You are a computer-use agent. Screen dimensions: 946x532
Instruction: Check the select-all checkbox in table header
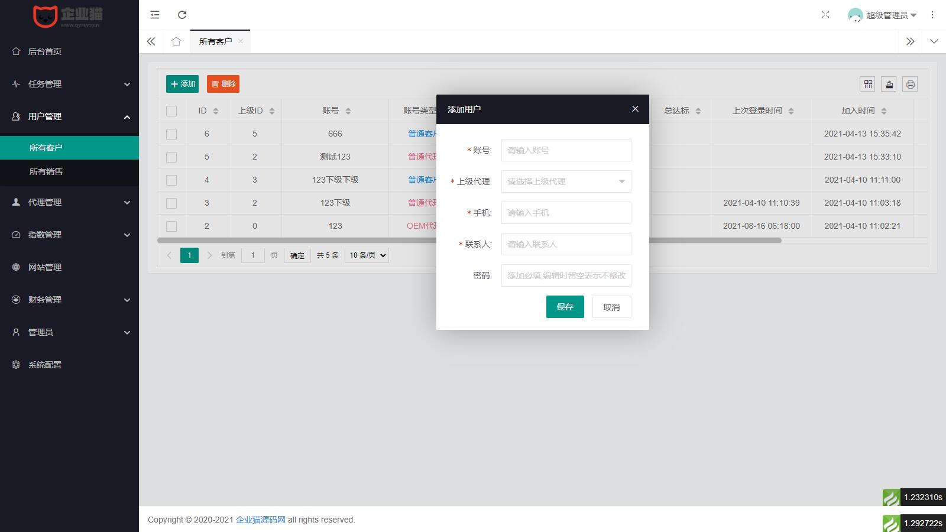pyautogui.click(x=171, y=111)
